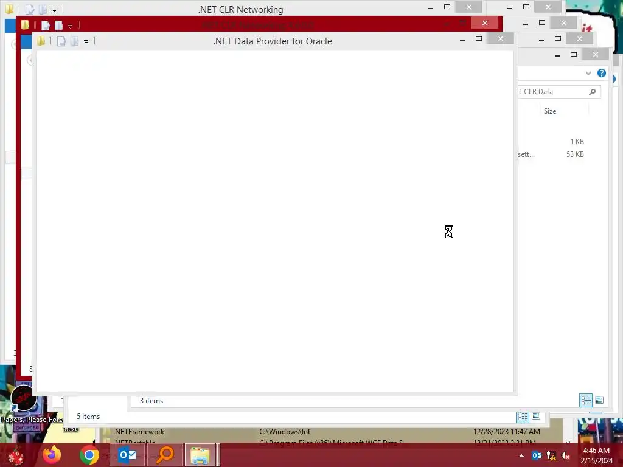Open Quick Access dropdown in .NET CLR Networking window
This screenshot has width=623, height=467.
pos(54,10)
